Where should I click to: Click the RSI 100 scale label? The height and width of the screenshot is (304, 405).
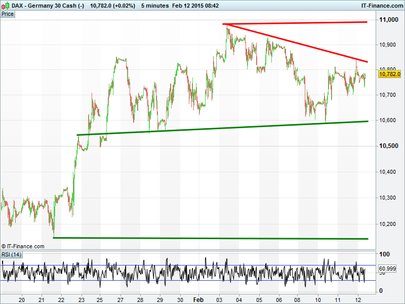(384, 254)
